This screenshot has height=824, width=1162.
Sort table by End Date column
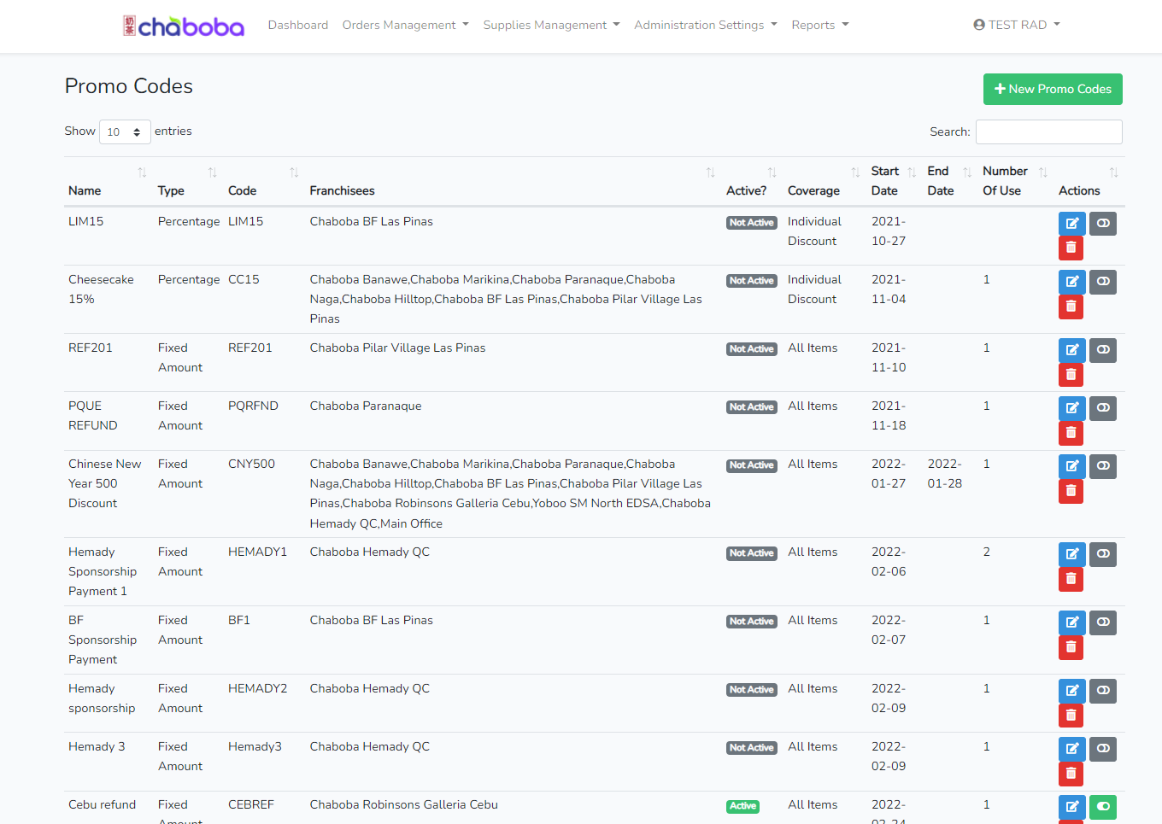[950, 181]
